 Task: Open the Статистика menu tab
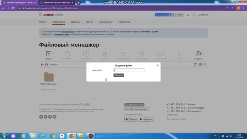pyautogui.click(x=124, y=22)
